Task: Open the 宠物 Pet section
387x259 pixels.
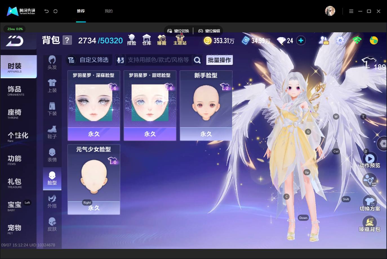Action: coord(18,229)
